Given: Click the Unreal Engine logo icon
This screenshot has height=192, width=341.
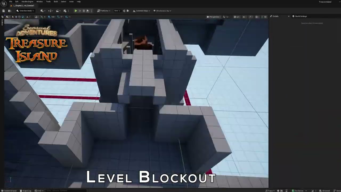Looking at the screenshot, I should pyautogui.click(x=4, y=4).
